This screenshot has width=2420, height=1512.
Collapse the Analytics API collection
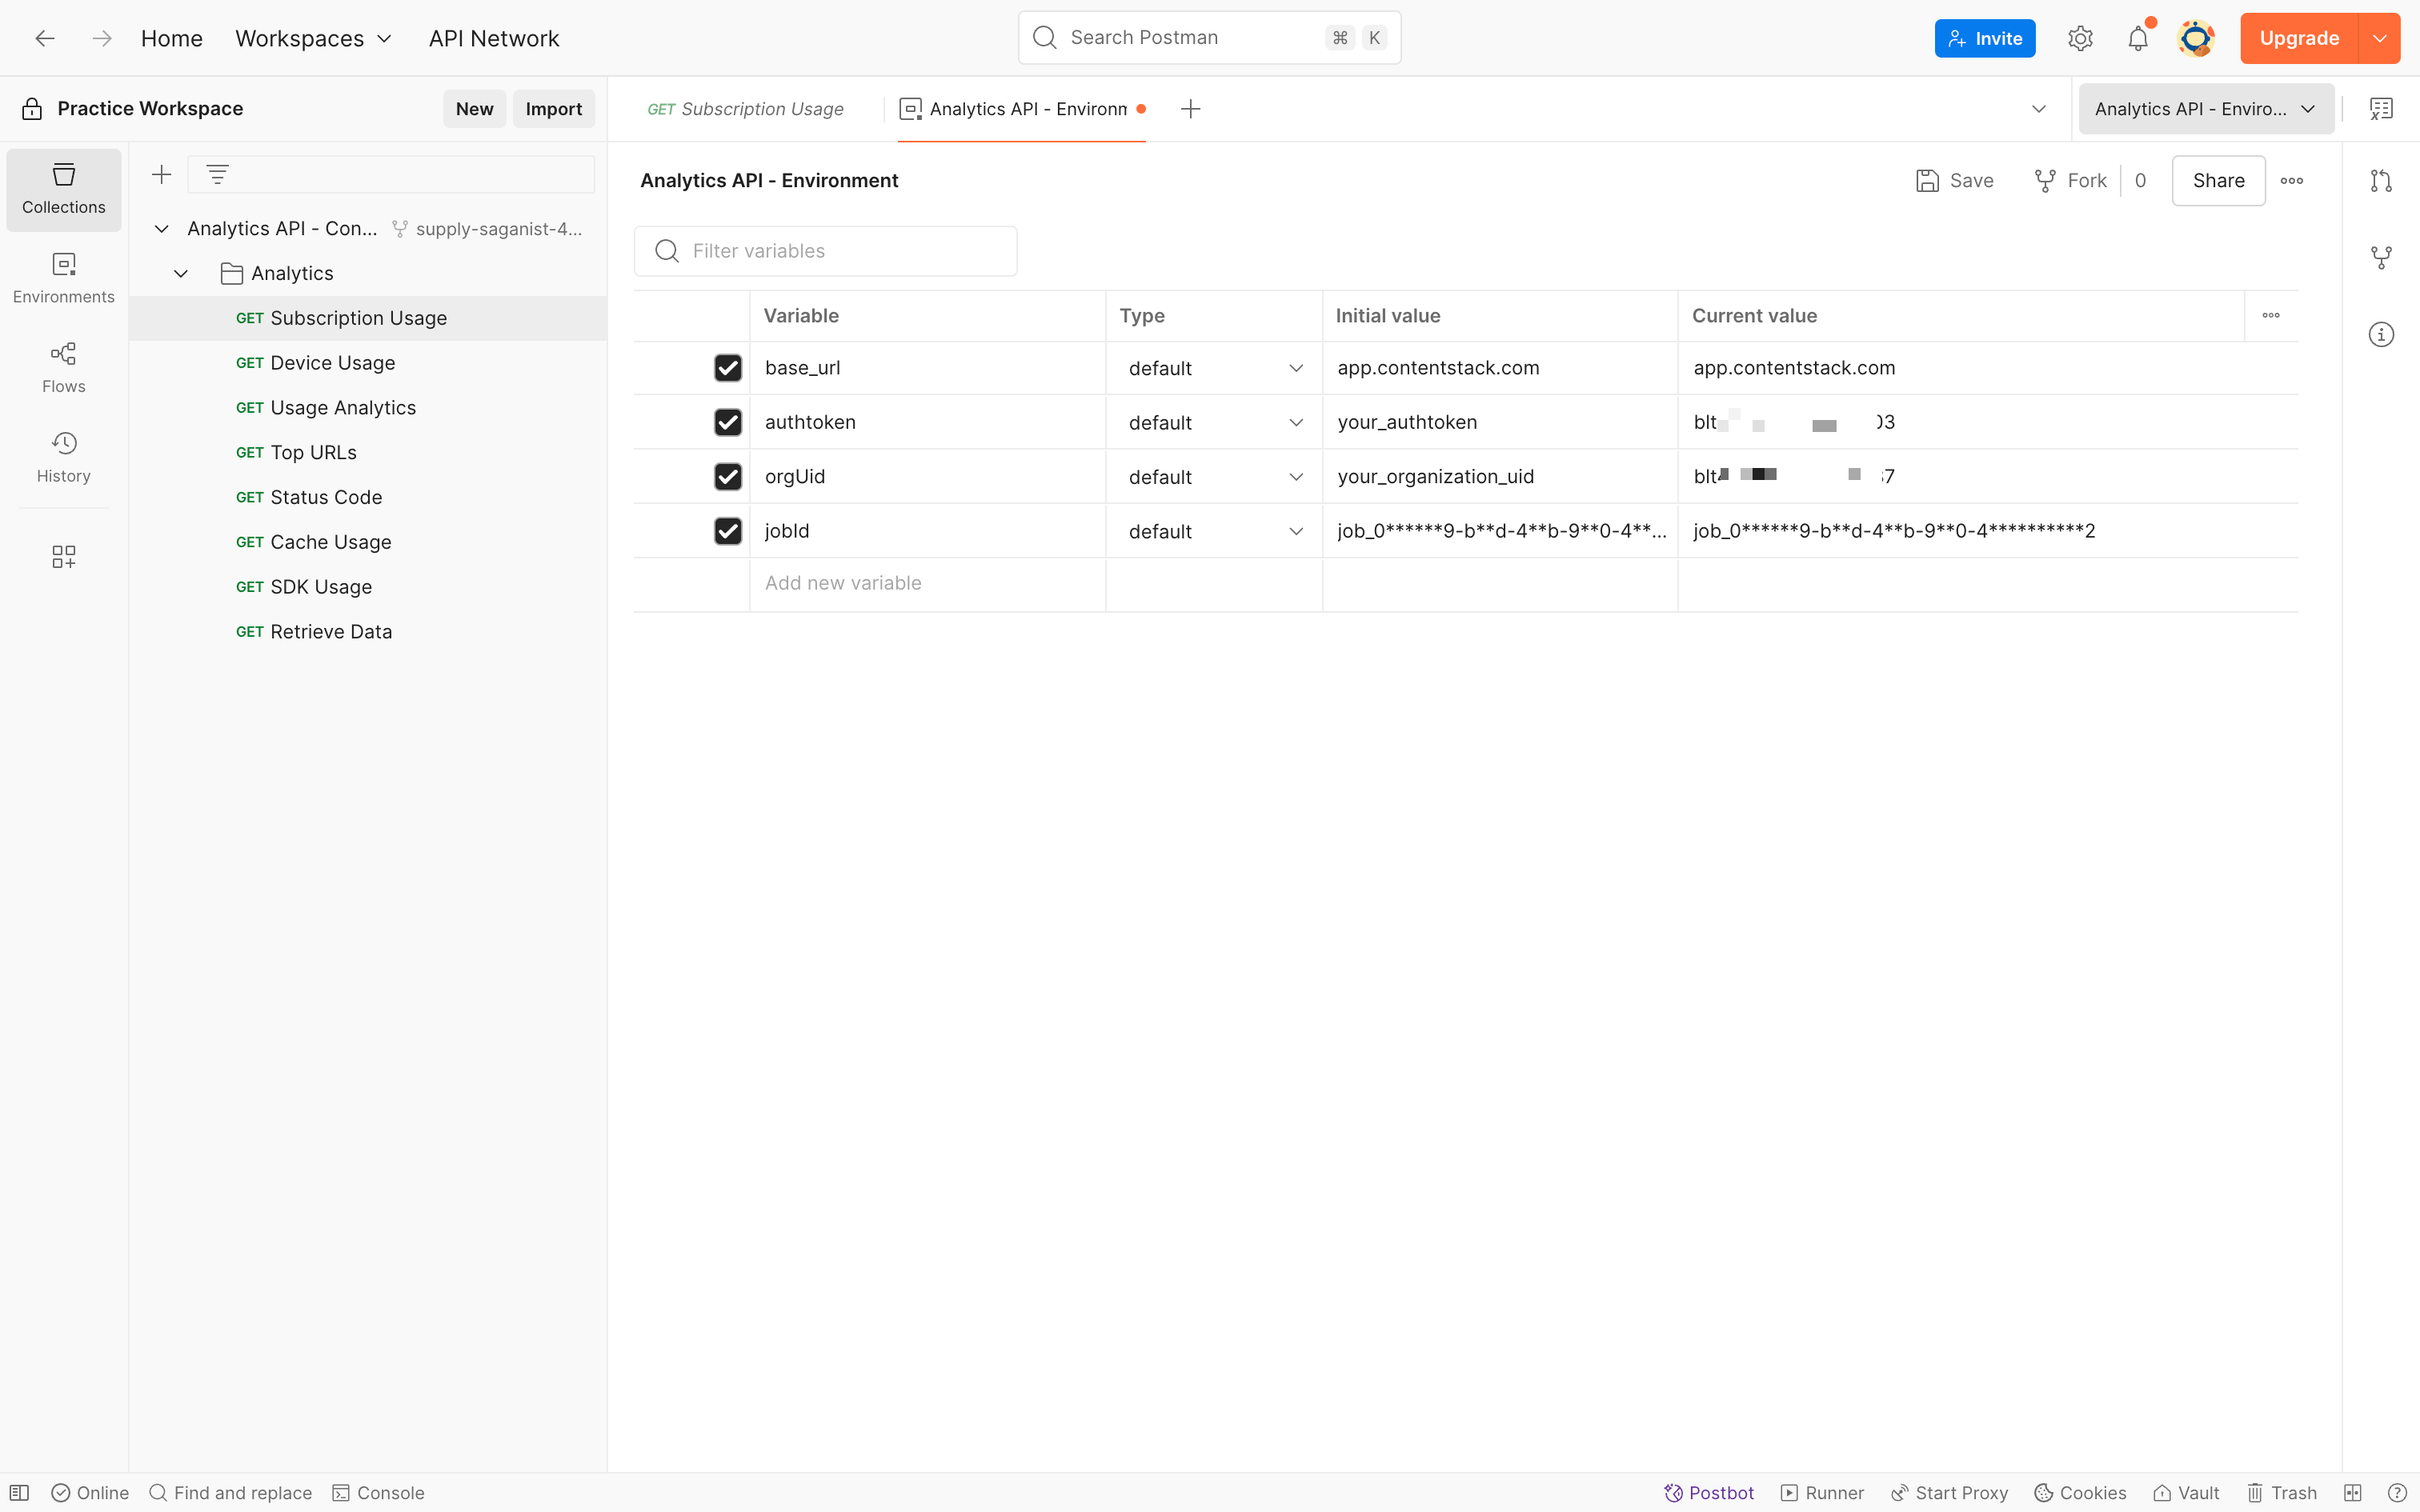pyautogui.click(x=161, y=229)
